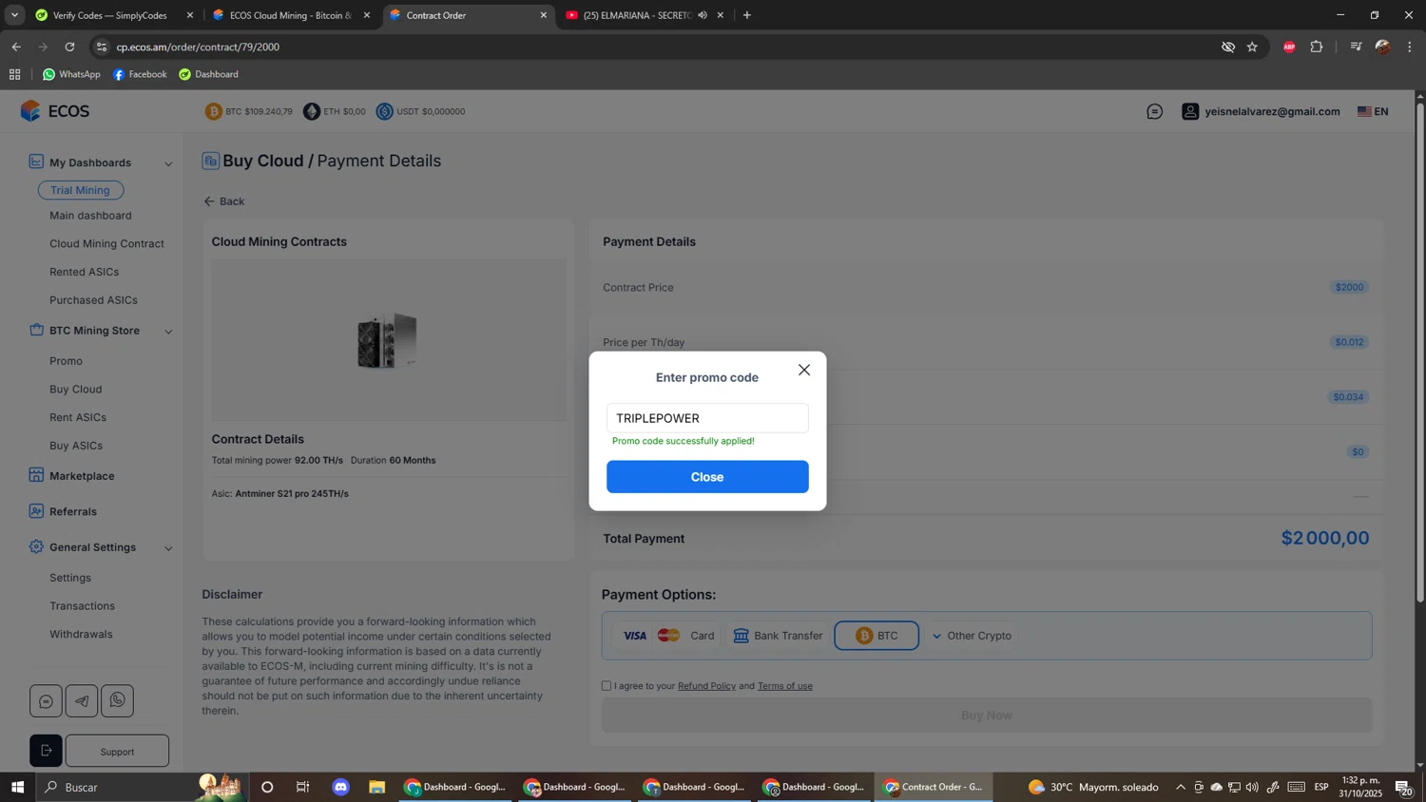Open WhatsApp bookmark
The height and width of the screenshot is (802, 1426).
tap(71, 74)
